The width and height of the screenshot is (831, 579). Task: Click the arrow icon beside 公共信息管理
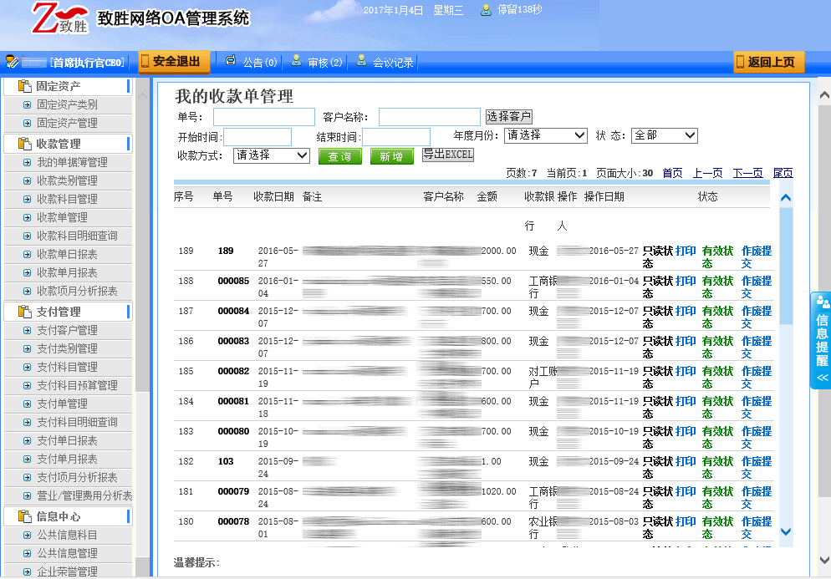pos(27,554)
